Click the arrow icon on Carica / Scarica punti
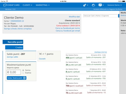The width and height of the screenshot is (126, 94). pyautogui.click(x=24, y=78)
